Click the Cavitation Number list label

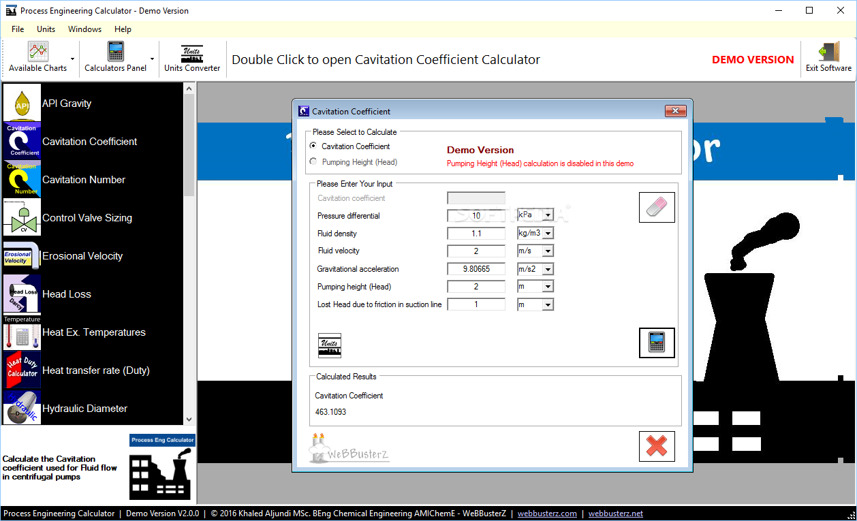[84, 180]
